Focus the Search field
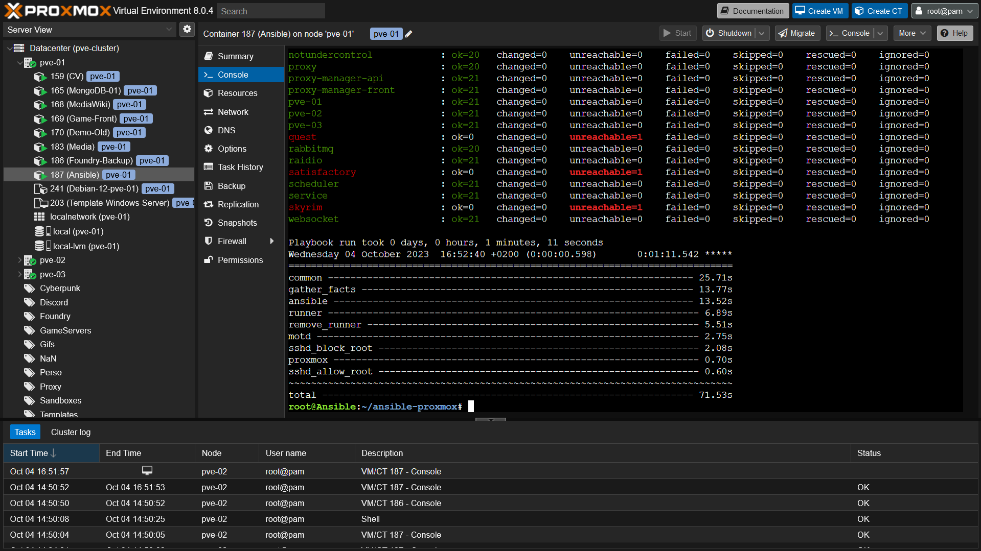Viewport: 981px width, 551px height. tap(270, 11)
